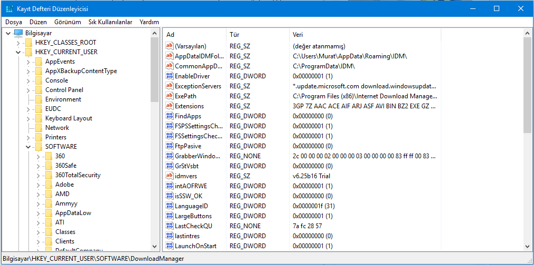Expand the HKEY_CLASSES_ROOT key
The width and height of the screenshot is (534, 265).
[x=18, y=43]
